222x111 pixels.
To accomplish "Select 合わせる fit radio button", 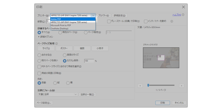I will [x=39, y=55].
